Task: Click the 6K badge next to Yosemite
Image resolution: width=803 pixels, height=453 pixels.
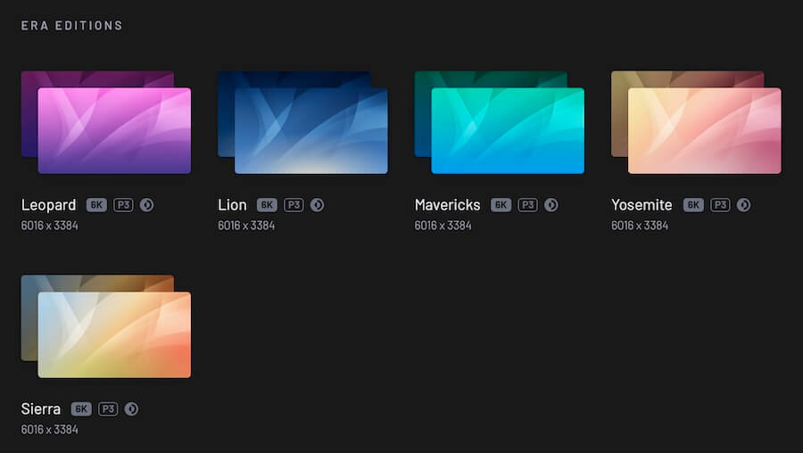Action: tap(693, 205)
